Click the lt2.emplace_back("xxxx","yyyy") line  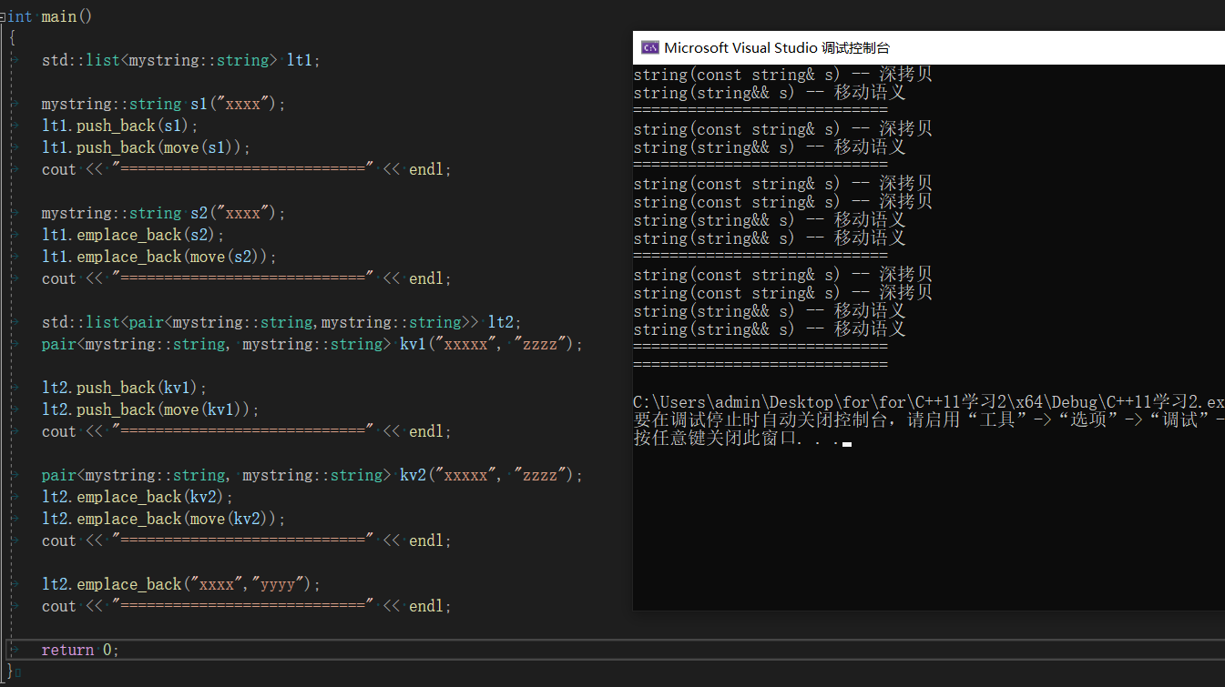click(x=181, y=584)
